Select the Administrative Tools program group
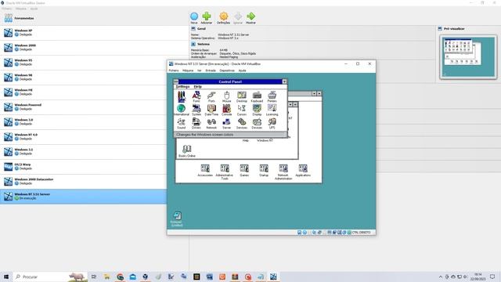Viewport: 501px width, 282px height. [225, 172]
